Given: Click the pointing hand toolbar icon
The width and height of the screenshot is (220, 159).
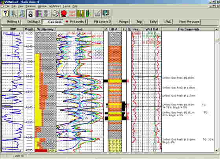Looking at the screenshot, I should point(56,14).
